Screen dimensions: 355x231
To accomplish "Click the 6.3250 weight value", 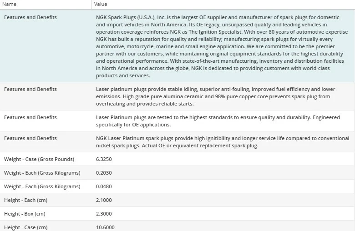I will (x=104, y=159).
